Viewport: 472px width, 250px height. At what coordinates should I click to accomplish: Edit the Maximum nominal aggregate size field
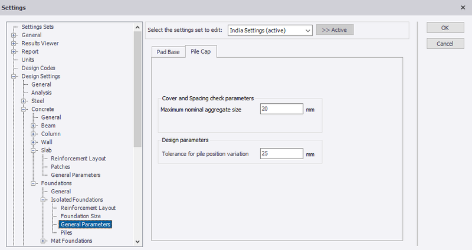281,109
